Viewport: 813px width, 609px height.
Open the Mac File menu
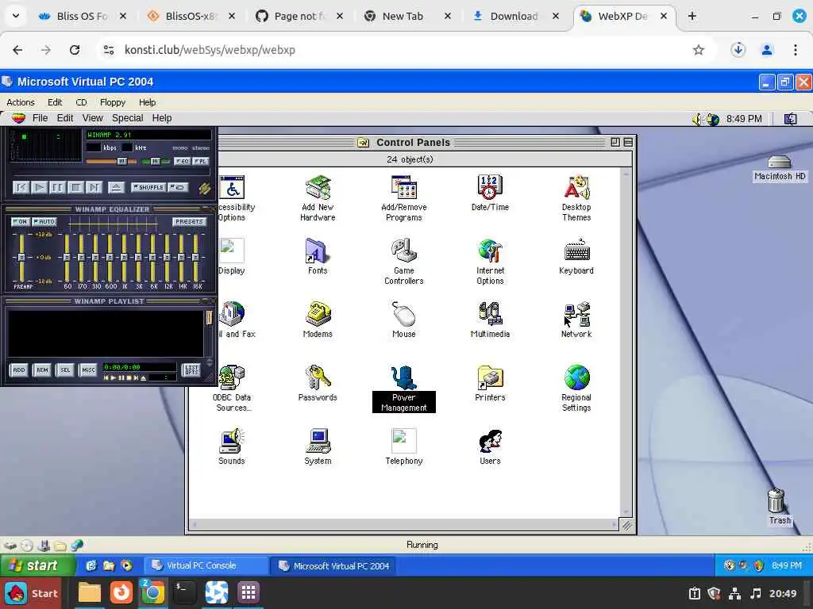pyautogui.click(x=40, y=118)
